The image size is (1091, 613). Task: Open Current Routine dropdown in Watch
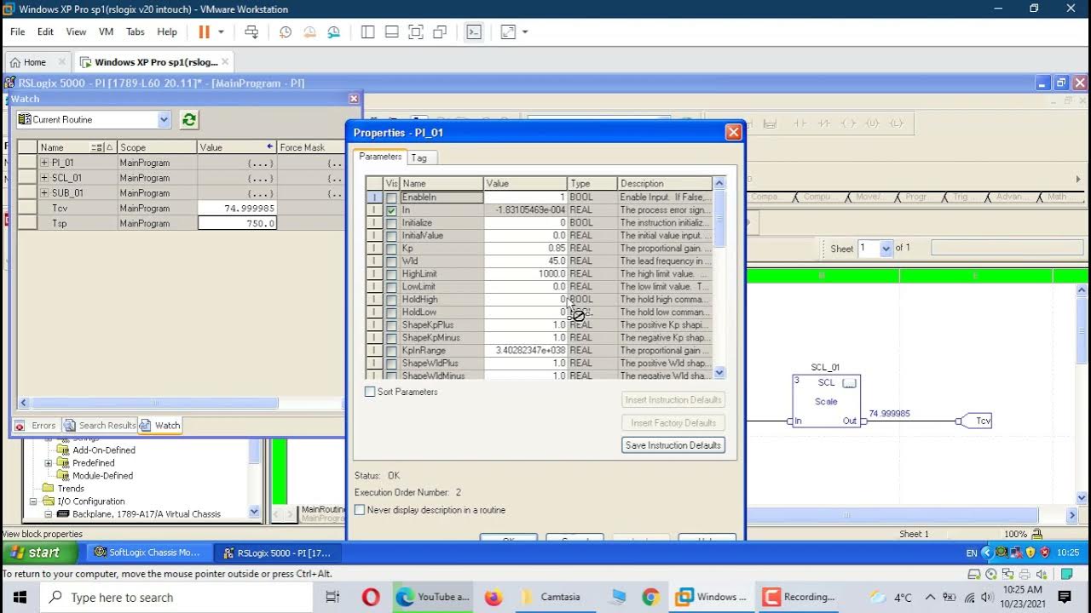coord(164,119)
